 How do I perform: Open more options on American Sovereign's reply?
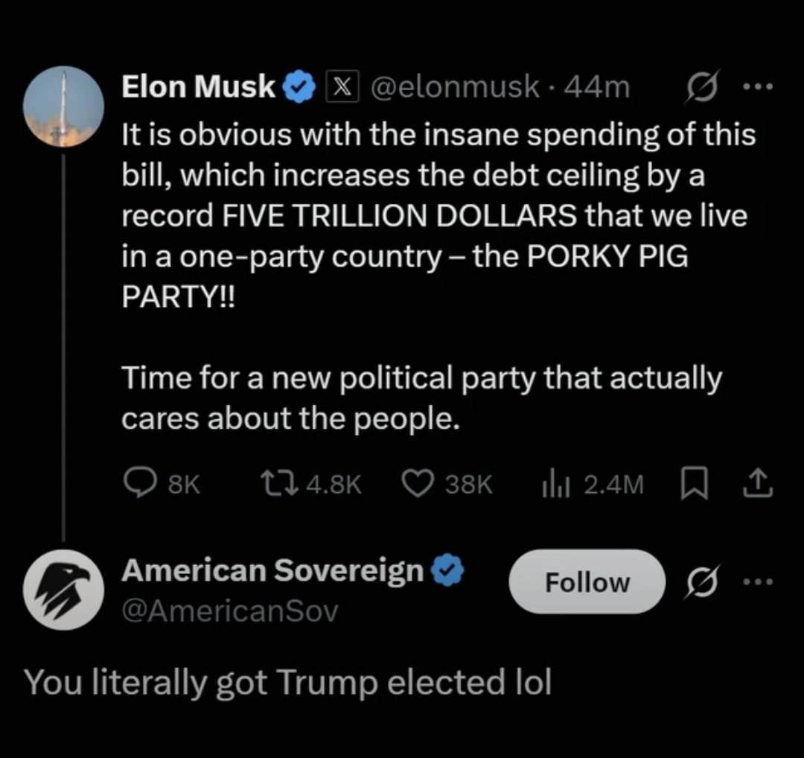pyautogui.click(x=760, y=582)
